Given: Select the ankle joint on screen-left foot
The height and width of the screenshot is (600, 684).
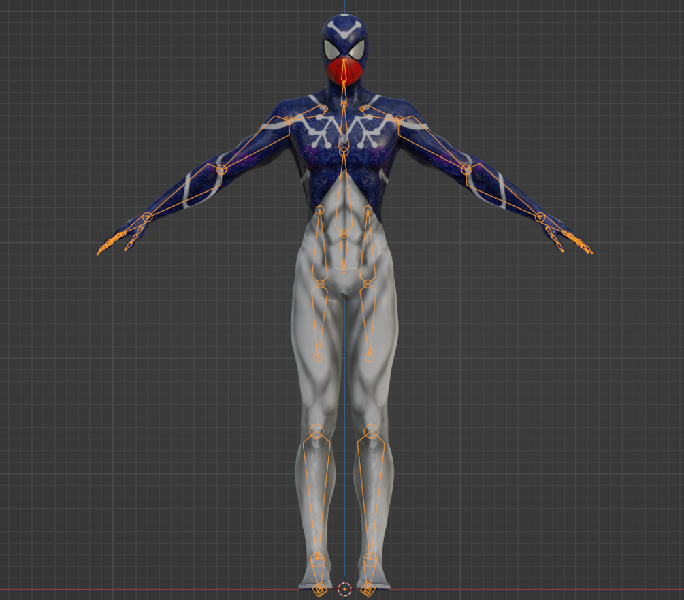Looking at the screenshot, I should pyautogui.click(x=317, y=559).
